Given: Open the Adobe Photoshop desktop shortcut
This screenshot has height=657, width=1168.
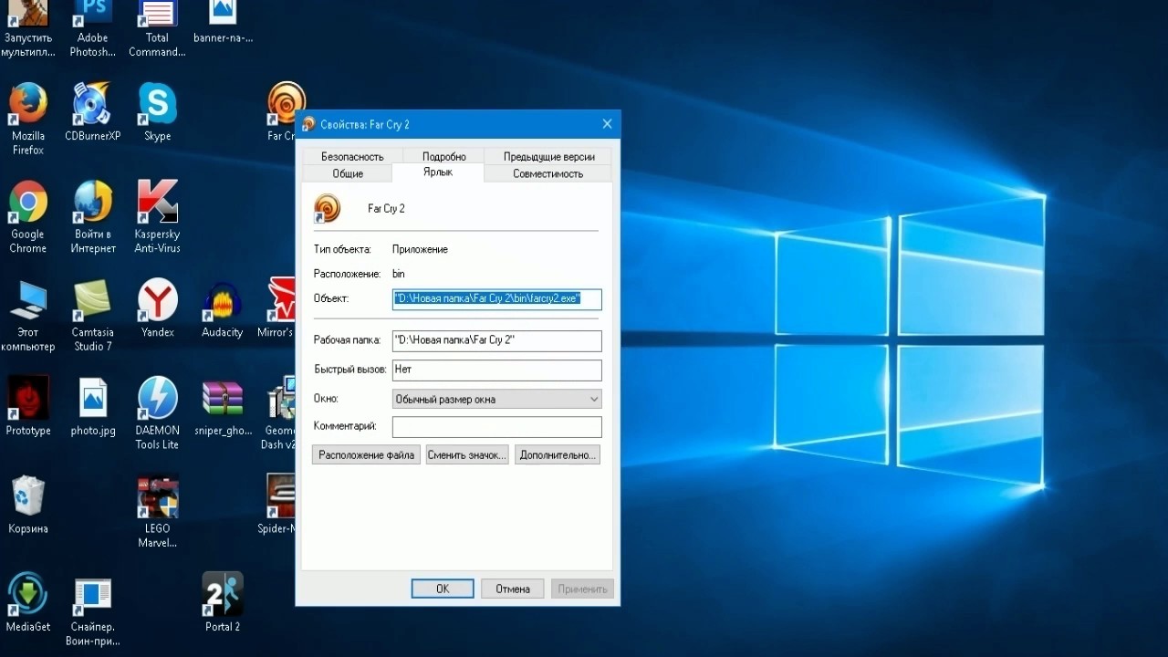Looking at the screenshot, I should coord(92,27).
